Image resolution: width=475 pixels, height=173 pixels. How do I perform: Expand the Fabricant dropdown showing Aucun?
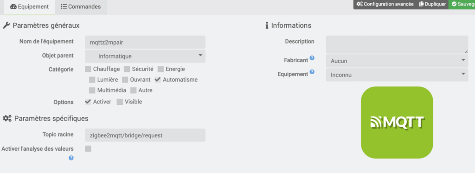point(397,61)
